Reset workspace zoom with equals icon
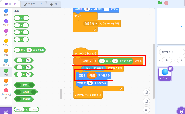185x114 pixels. pos(146,110)
